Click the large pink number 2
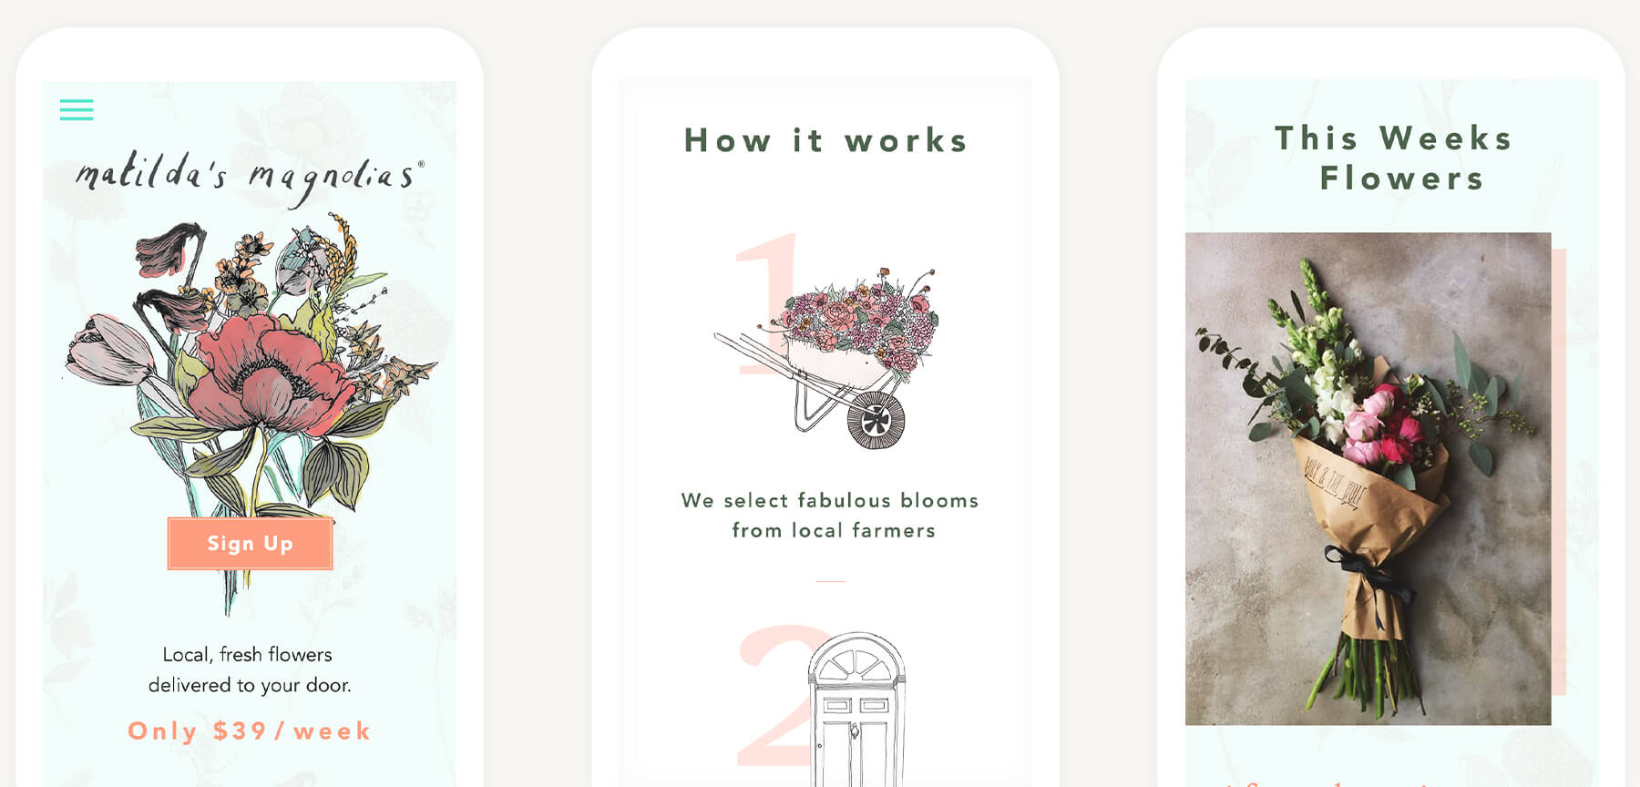Viewport: 1640px width, 787px height. coord(774,694)
